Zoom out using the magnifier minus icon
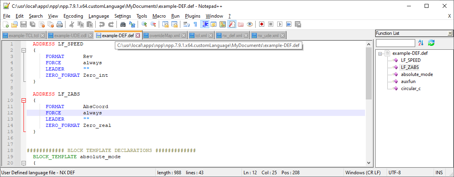The width and height of the screenshot is (454, 177). coord(153,24)
